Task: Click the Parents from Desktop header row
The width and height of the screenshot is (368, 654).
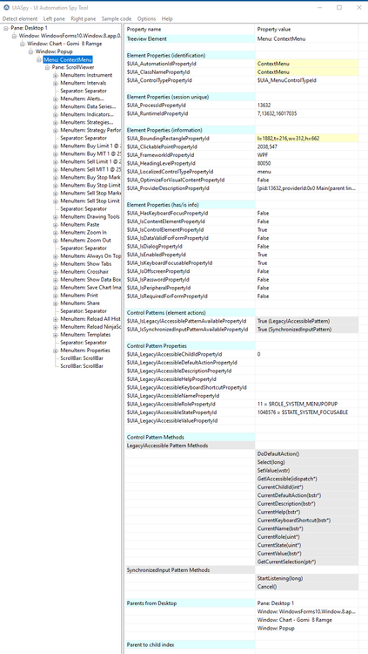Action: pyautogui.click(x=190, y=603)
